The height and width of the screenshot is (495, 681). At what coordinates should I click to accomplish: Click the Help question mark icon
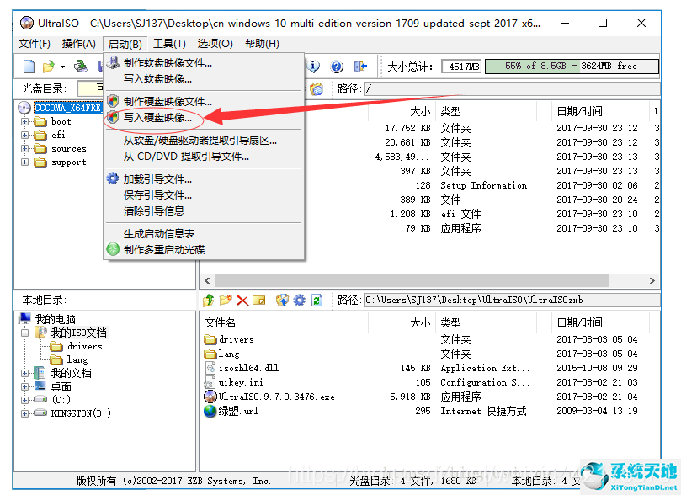click(x=337, y=67)
